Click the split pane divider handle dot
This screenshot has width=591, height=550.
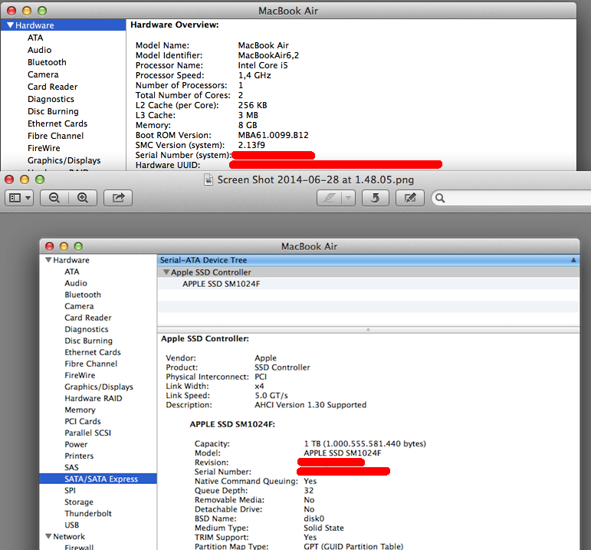click(x=368, y=330)
